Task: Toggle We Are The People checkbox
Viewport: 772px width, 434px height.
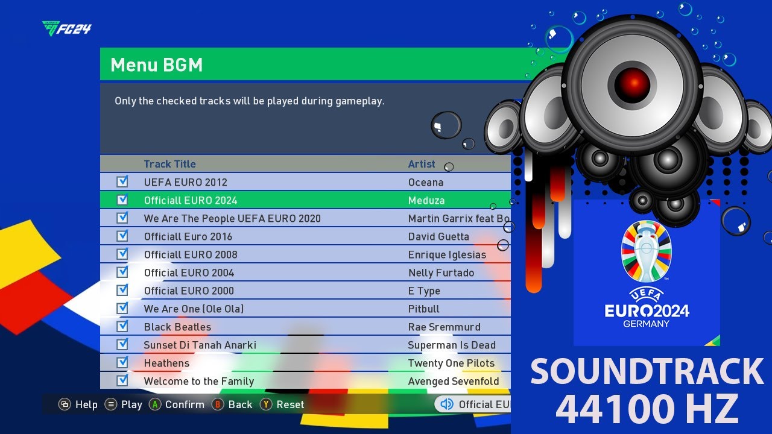Action: click(x=122, y=218)
